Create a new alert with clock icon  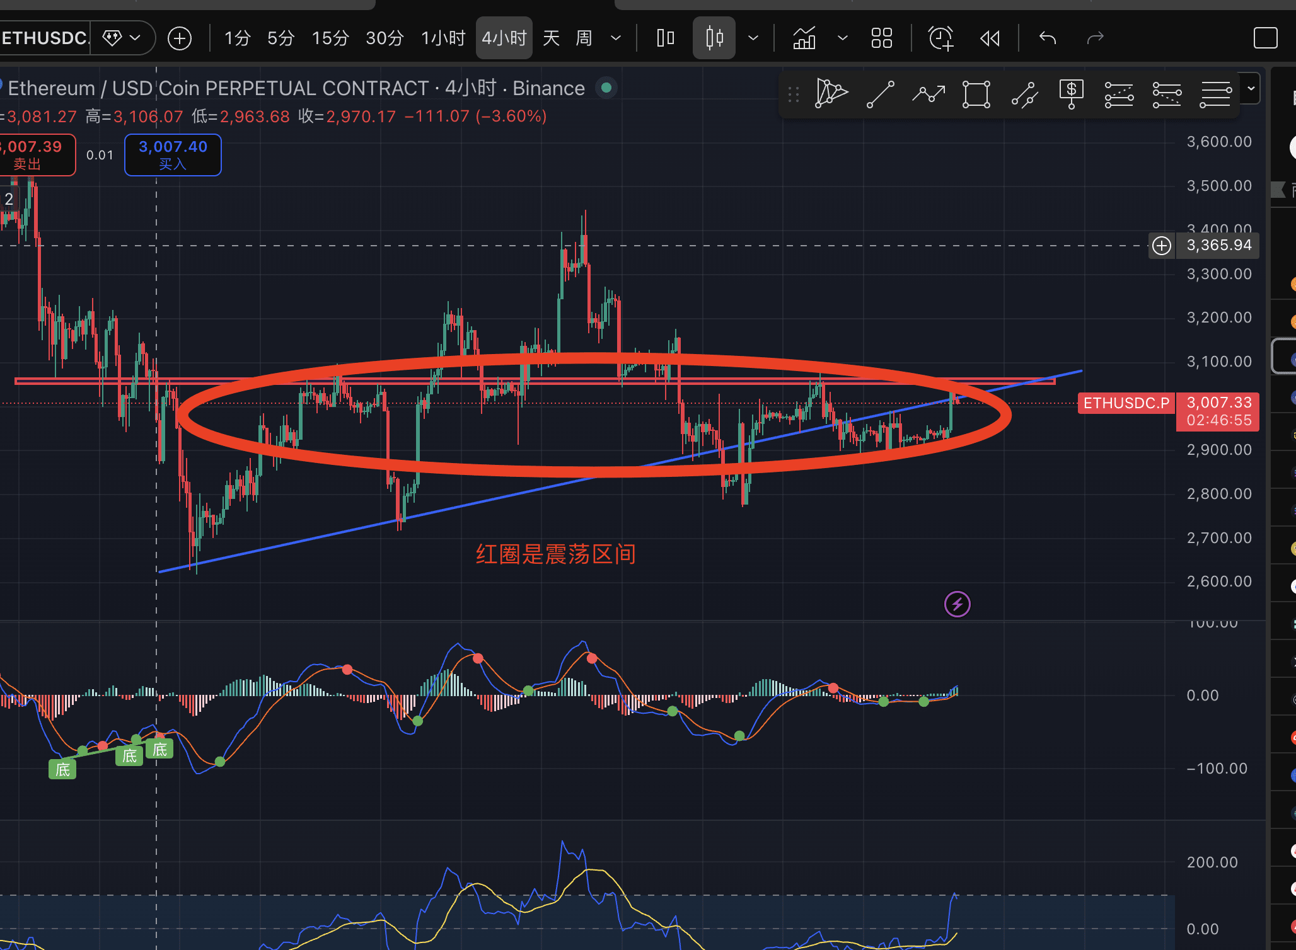click(x=940, y=38)
